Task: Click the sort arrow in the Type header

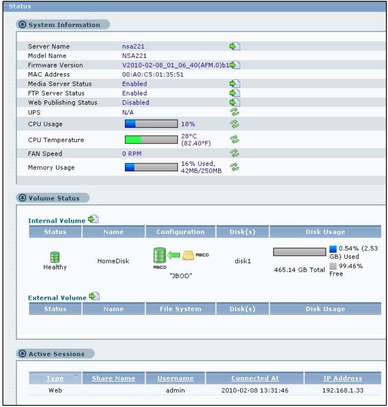Action: (76, 376)
